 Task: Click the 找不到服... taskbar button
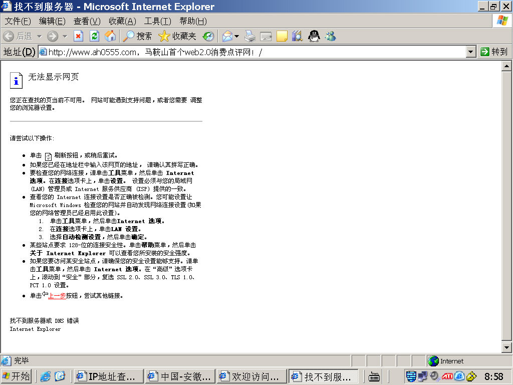point(323,376)
